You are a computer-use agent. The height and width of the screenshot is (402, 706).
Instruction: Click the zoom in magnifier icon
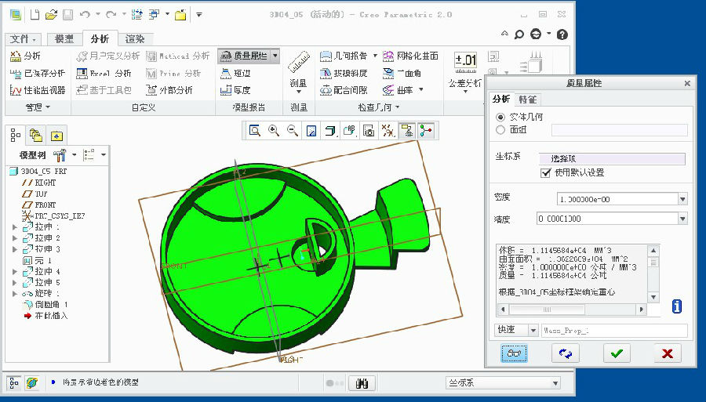pos(274,131)
